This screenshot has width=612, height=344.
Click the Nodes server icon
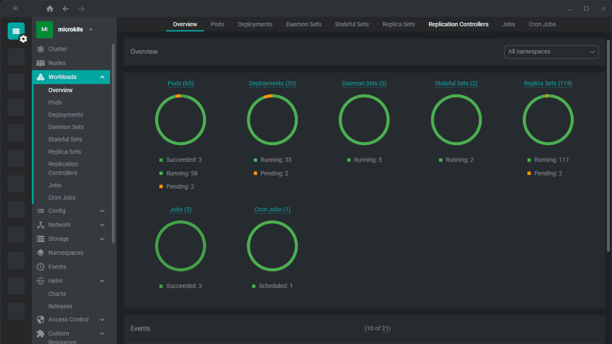[x=41, y=63]
